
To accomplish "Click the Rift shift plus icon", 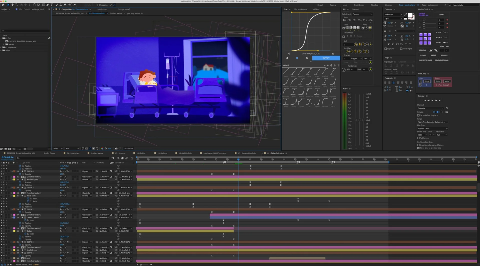I will point(370,44).
